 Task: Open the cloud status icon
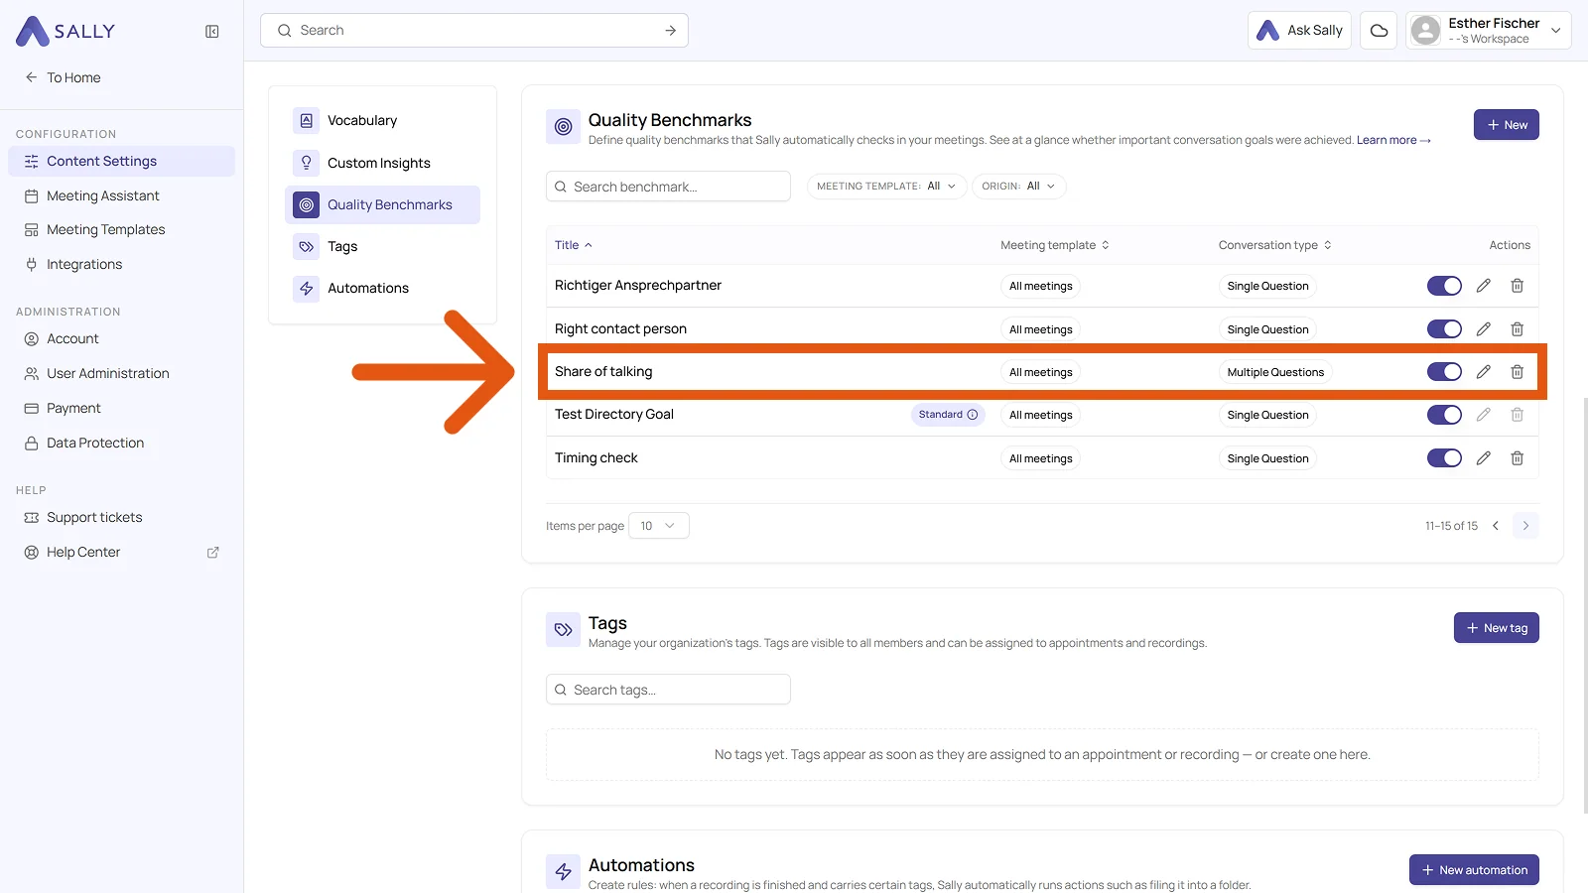click(x=1379, y=31)
